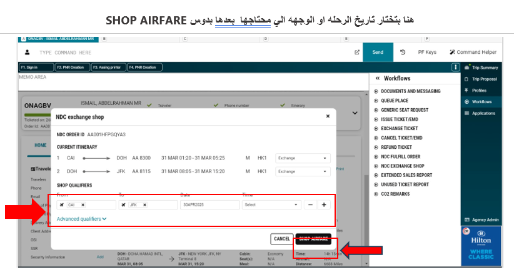Click the Send button

tap(378, 52)
